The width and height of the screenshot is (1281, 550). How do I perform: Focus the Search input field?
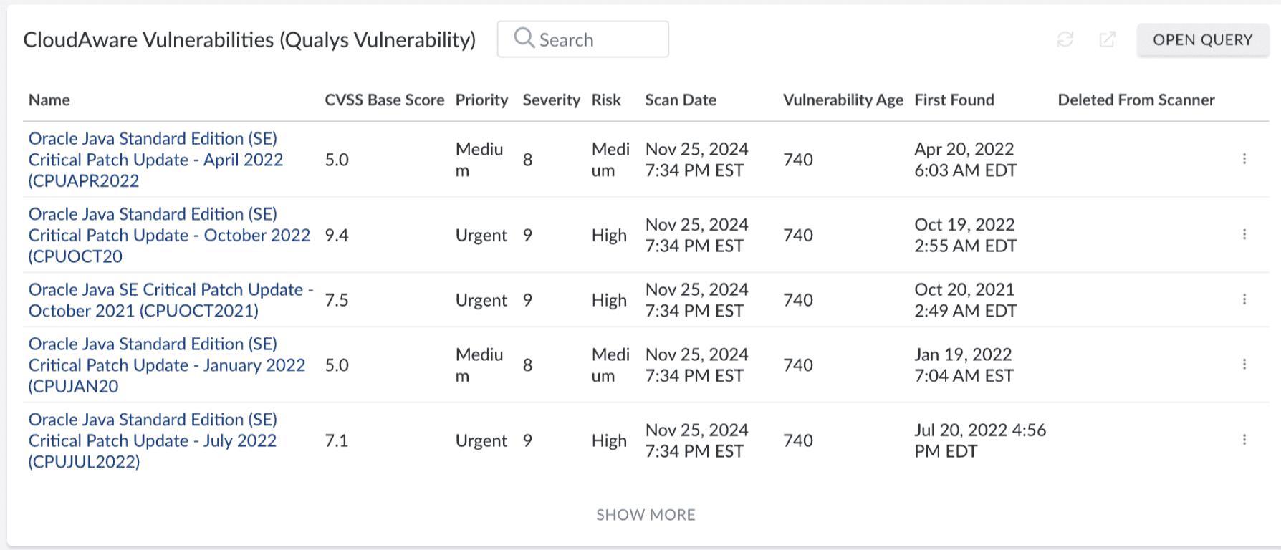coord(583,39)
